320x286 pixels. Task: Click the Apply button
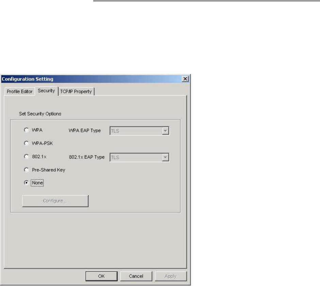(x=171, y=276)
